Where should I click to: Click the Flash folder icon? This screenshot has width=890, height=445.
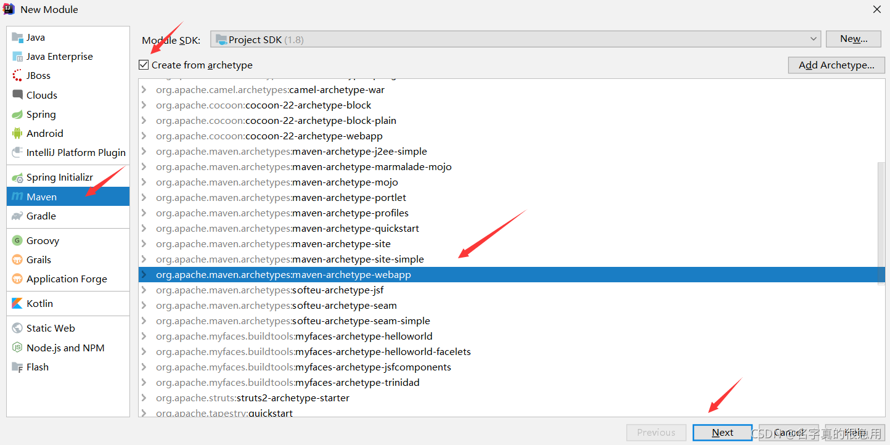pos(17,367)
